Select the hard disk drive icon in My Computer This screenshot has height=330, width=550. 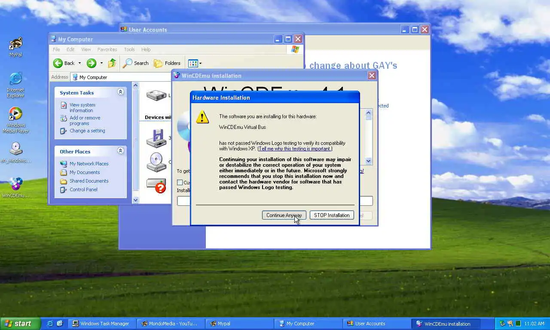(156, 95)
